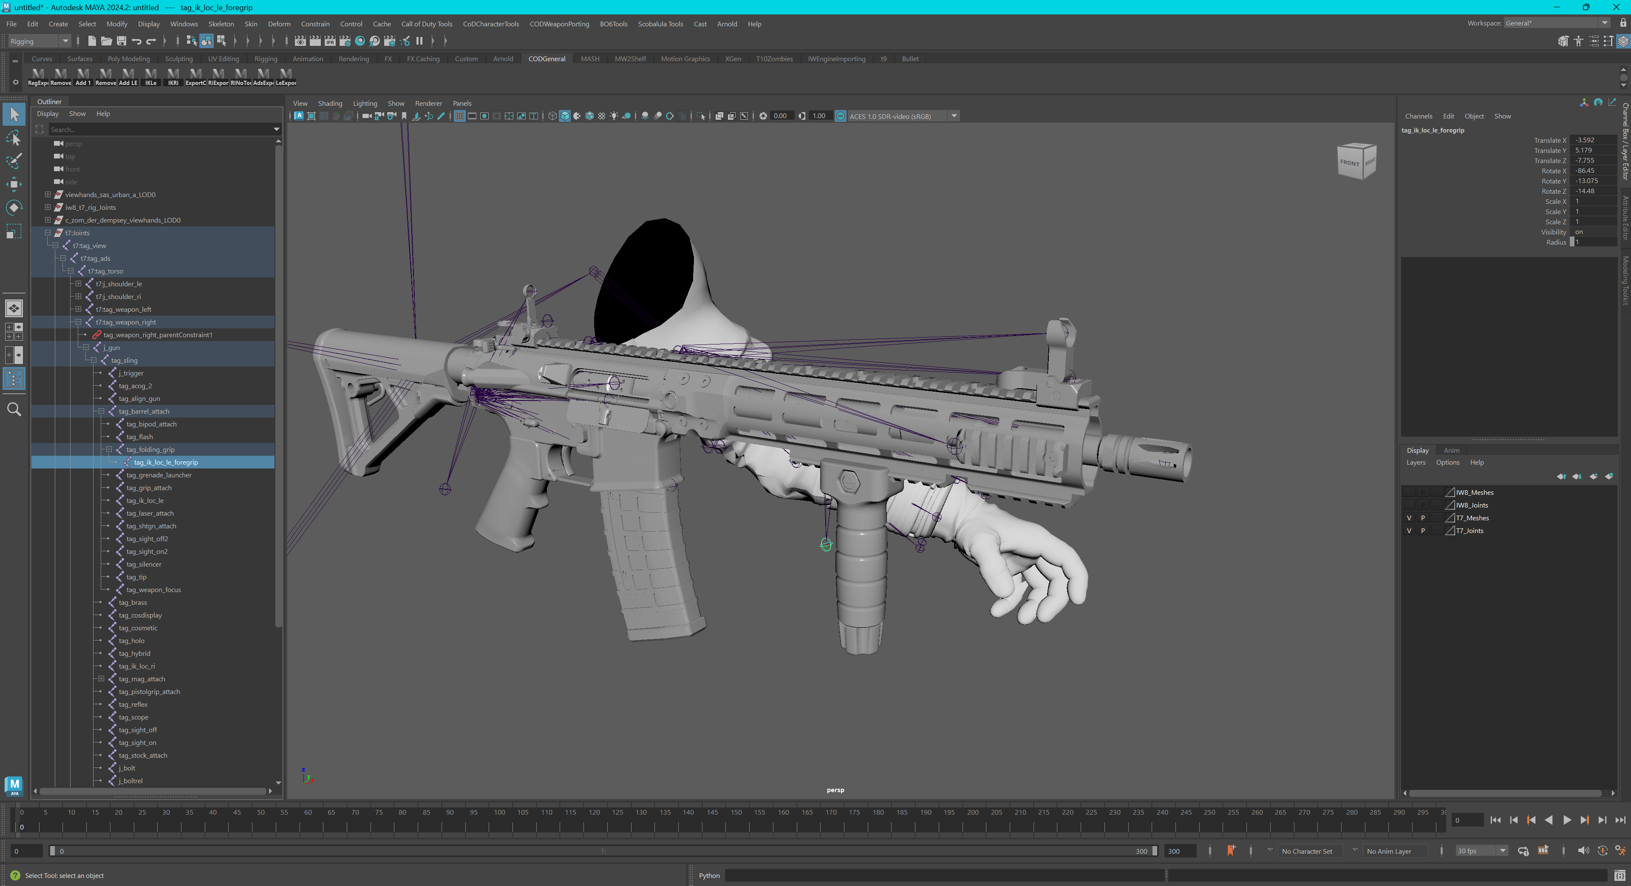
Task: Run the ExportC shelf button
Action: 195,76
